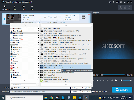Expand the Black Berry category arrow

click(38, 75)
